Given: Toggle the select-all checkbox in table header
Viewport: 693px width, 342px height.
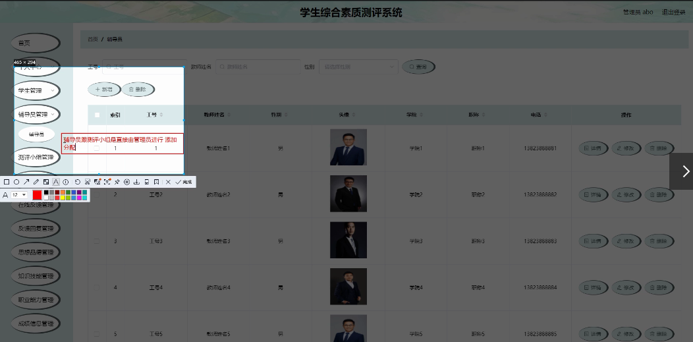Looking at the screenshot, I should point(97,115).
